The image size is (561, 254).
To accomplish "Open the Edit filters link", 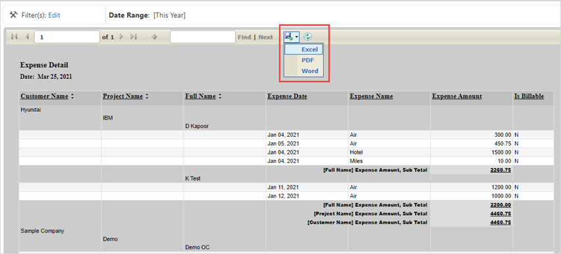I will [x=55, y=15].
